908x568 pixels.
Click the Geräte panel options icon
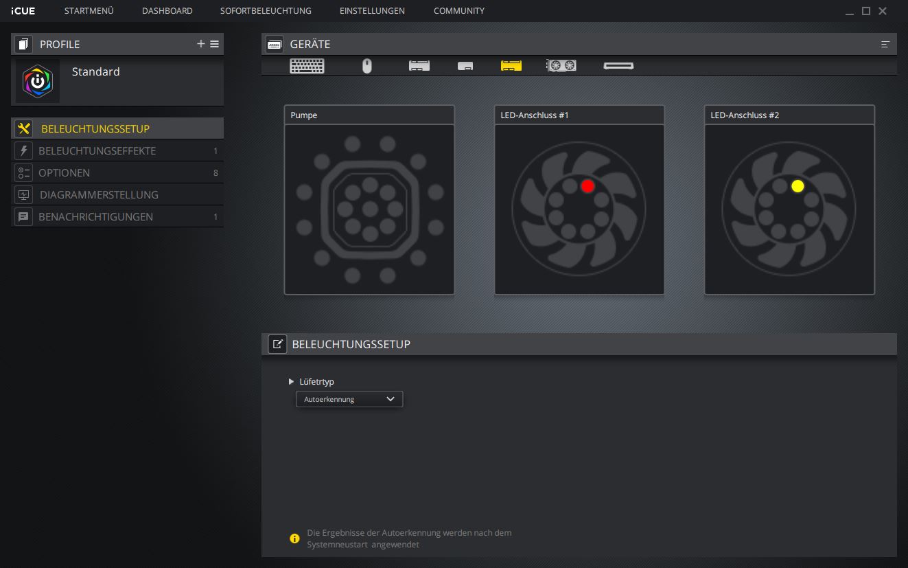[x=885, y=45]
